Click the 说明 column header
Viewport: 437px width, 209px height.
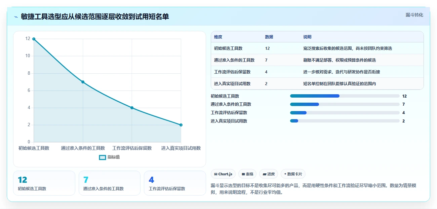pyautogui.click(x=307, y=37)
